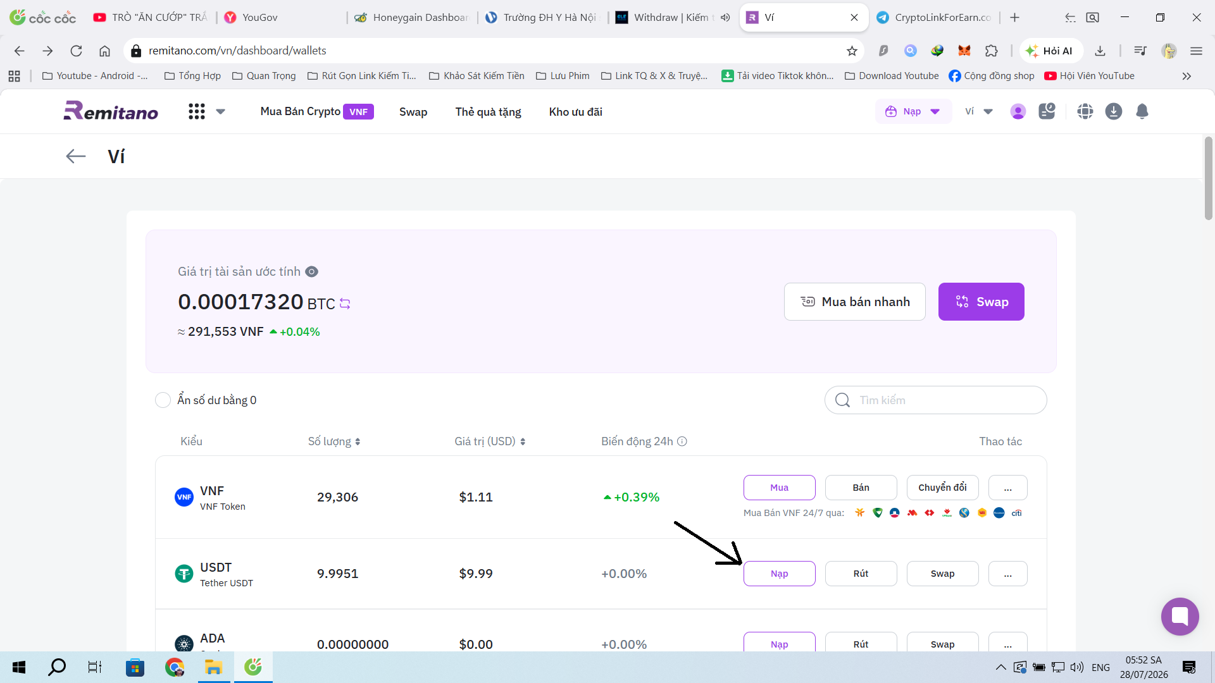
Task: Show hidden system tray icons
Action: tap(1000, 667)
